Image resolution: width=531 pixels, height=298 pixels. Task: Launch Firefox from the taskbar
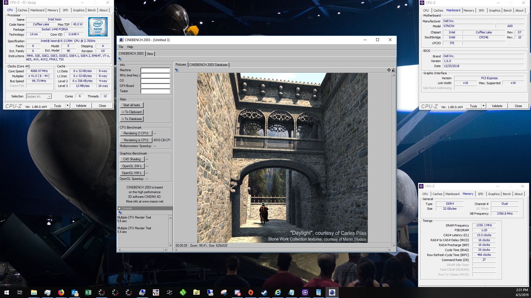(x=61, y=292)
